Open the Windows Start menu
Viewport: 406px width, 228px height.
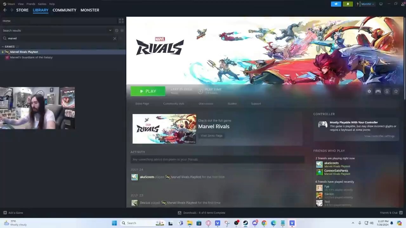coord(114,223)
